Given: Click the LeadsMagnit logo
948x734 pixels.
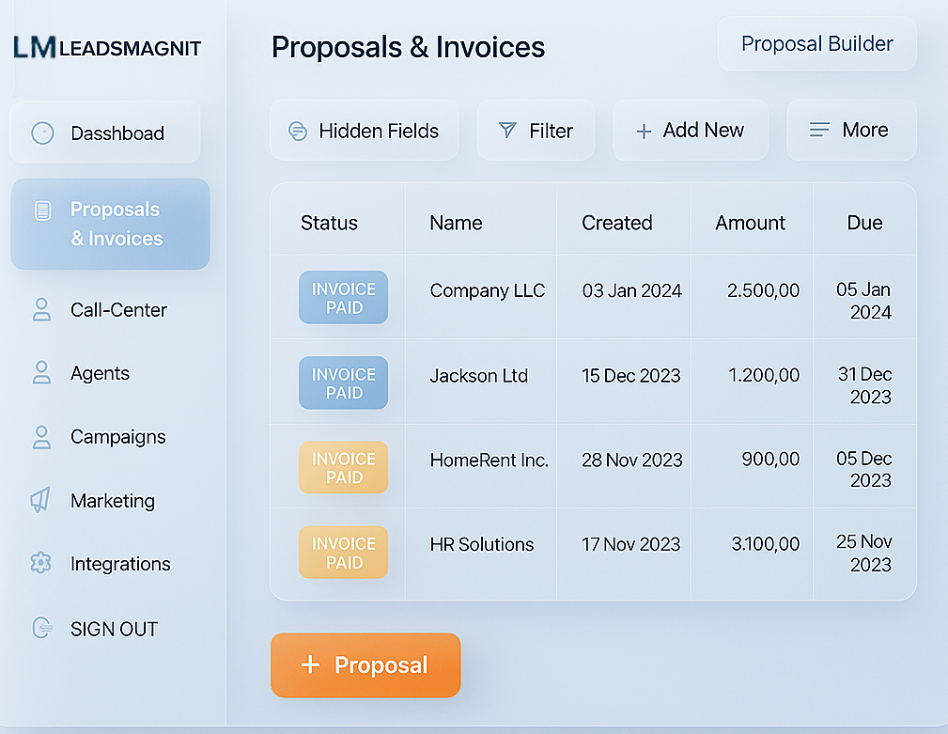Looking at the screenshot, I should tap(107, 48).
